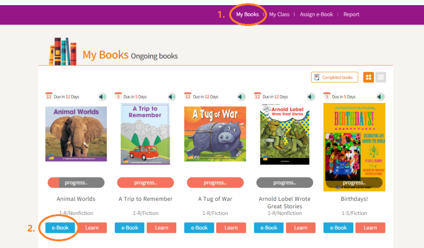Click calendar icon above Animal Worlds

[x=49, y=97]
